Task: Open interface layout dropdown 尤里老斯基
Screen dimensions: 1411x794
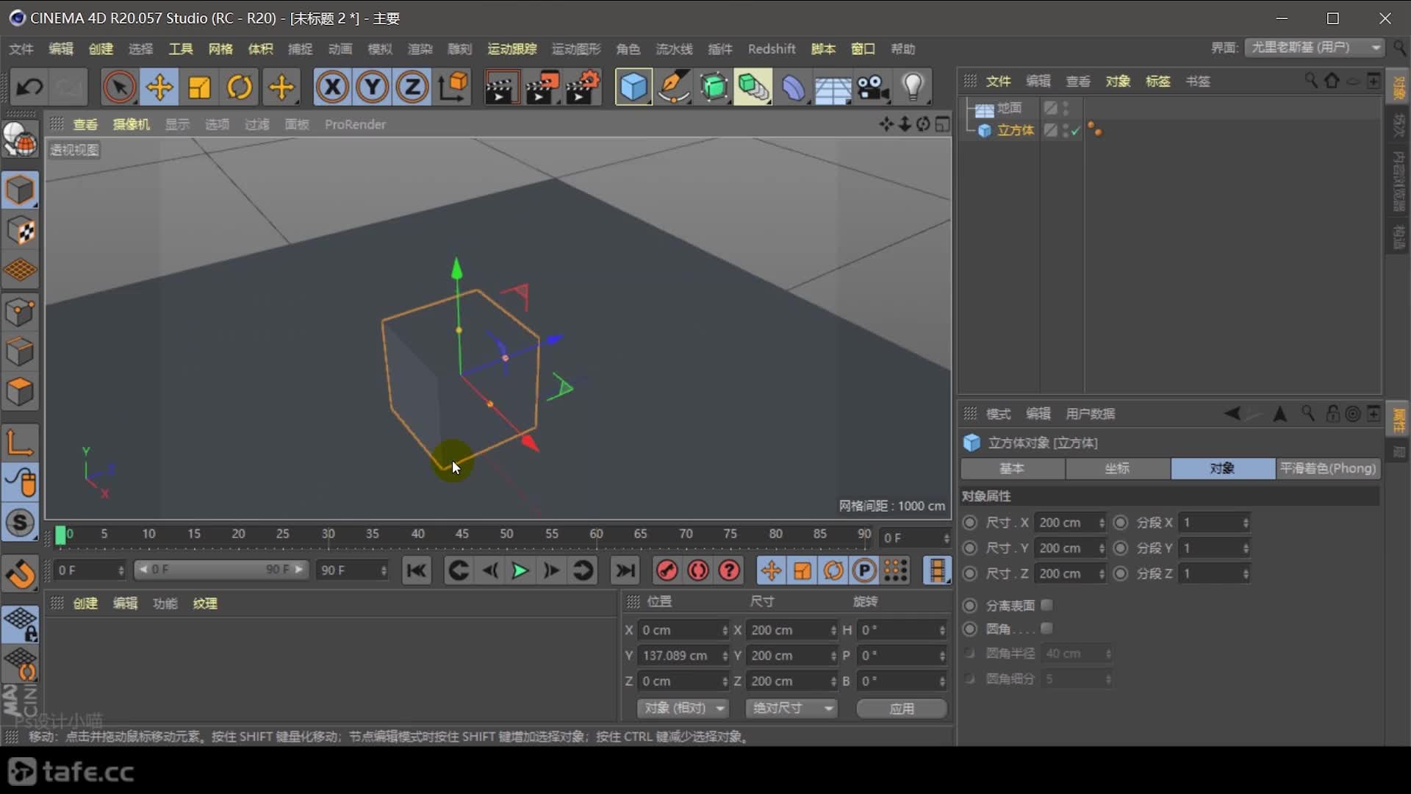Action: coord(1315,47)
